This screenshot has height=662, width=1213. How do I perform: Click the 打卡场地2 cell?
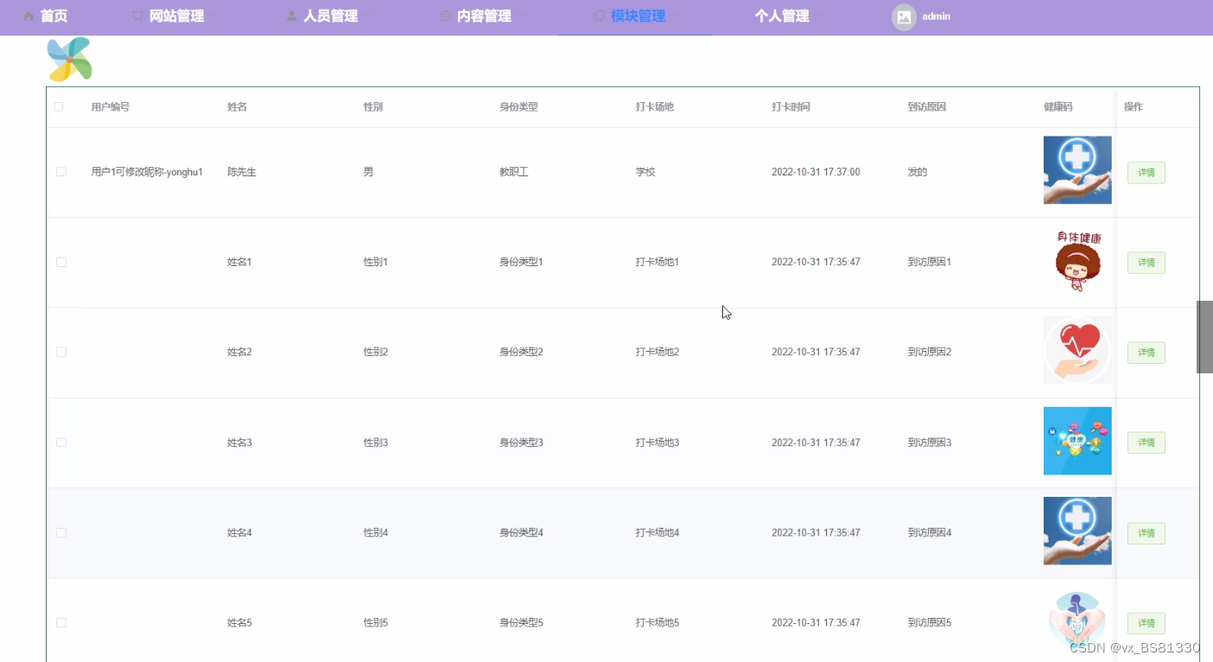point(657,353)
